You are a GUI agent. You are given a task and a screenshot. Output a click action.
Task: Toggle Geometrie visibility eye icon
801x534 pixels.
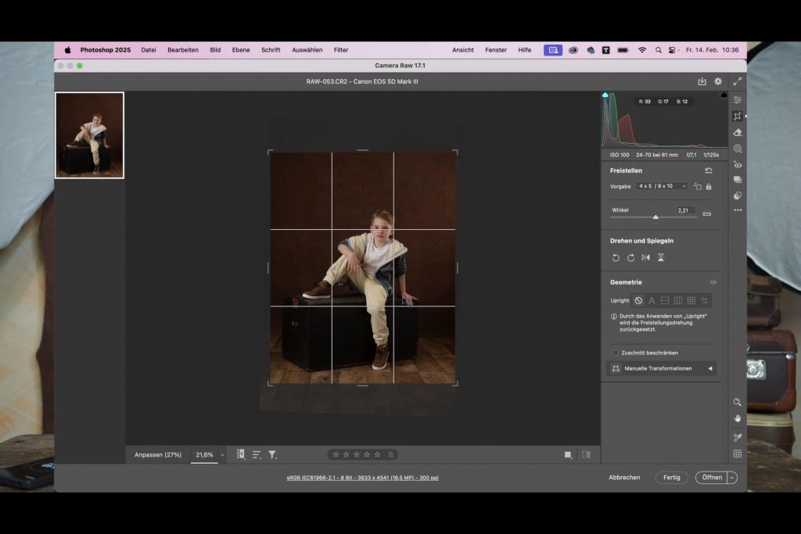pyautogui.click(x=713, y=282)
